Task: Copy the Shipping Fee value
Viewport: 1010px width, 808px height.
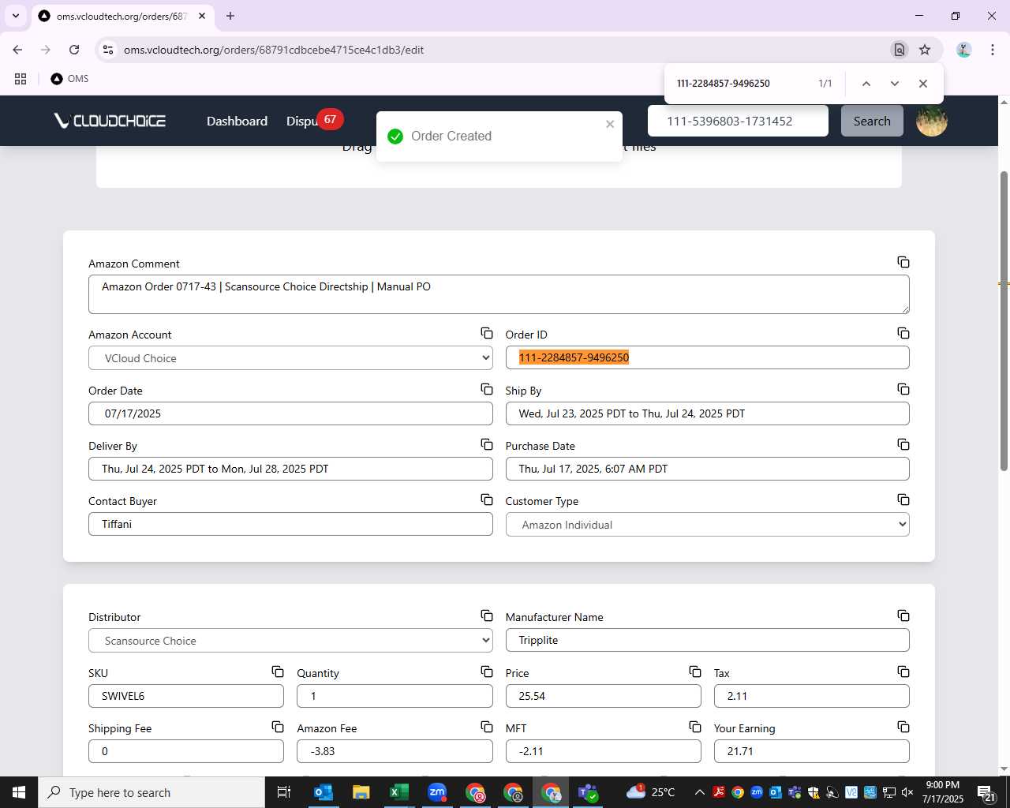Action: (x=278, y=727)
